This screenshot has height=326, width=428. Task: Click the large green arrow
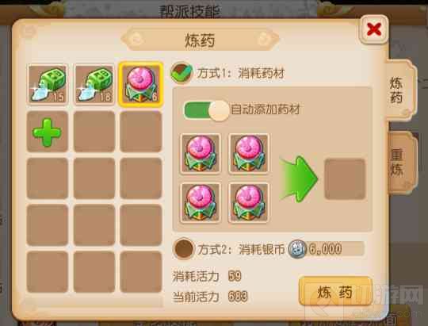tap(299, 179)
